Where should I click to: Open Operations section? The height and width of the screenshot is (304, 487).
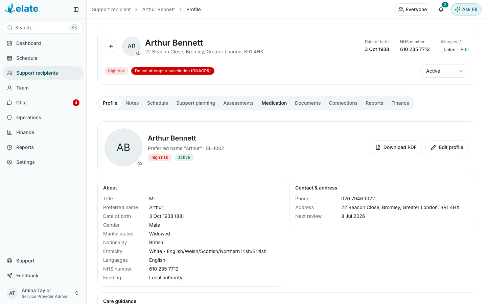coord(43,118)
